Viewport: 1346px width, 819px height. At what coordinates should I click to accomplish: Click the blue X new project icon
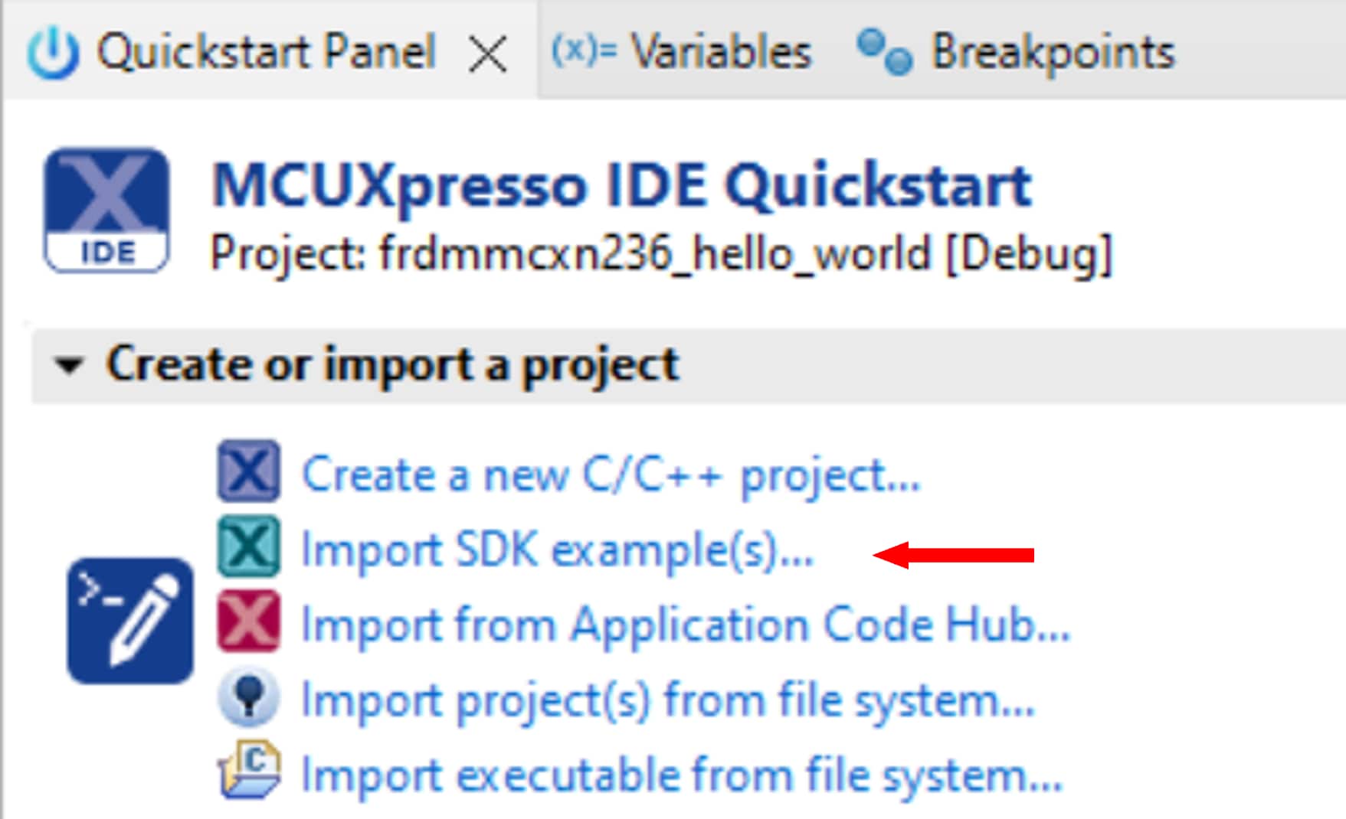[248, 471]
